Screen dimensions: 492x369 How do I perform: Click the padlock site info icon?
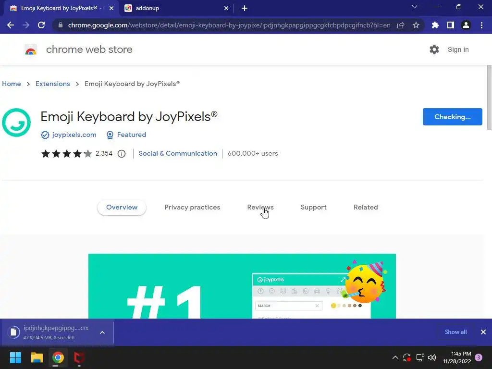pos(61,25)
